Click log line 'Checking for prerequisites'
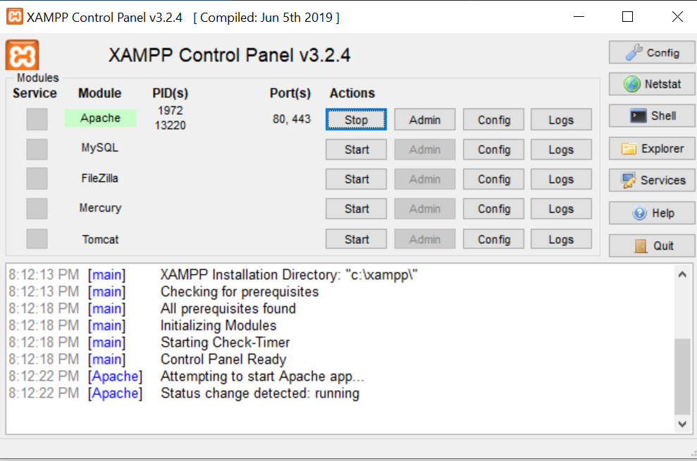This screenshot has width=697, height=461. pos(240,292)
